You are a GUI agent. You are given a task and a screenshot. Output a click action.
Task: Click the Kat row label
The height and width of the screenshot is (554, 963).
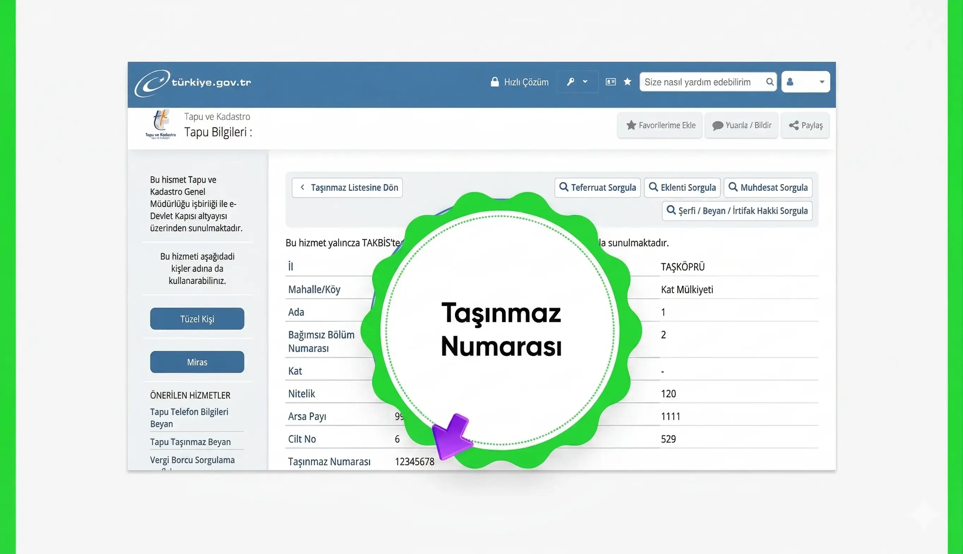click(x=295, y=371)
